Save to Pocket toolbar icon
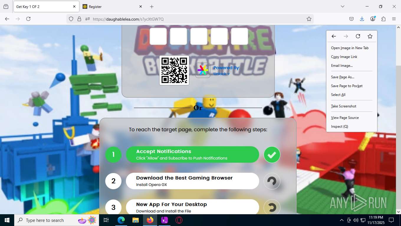401x226 pixels. (351, 19)
